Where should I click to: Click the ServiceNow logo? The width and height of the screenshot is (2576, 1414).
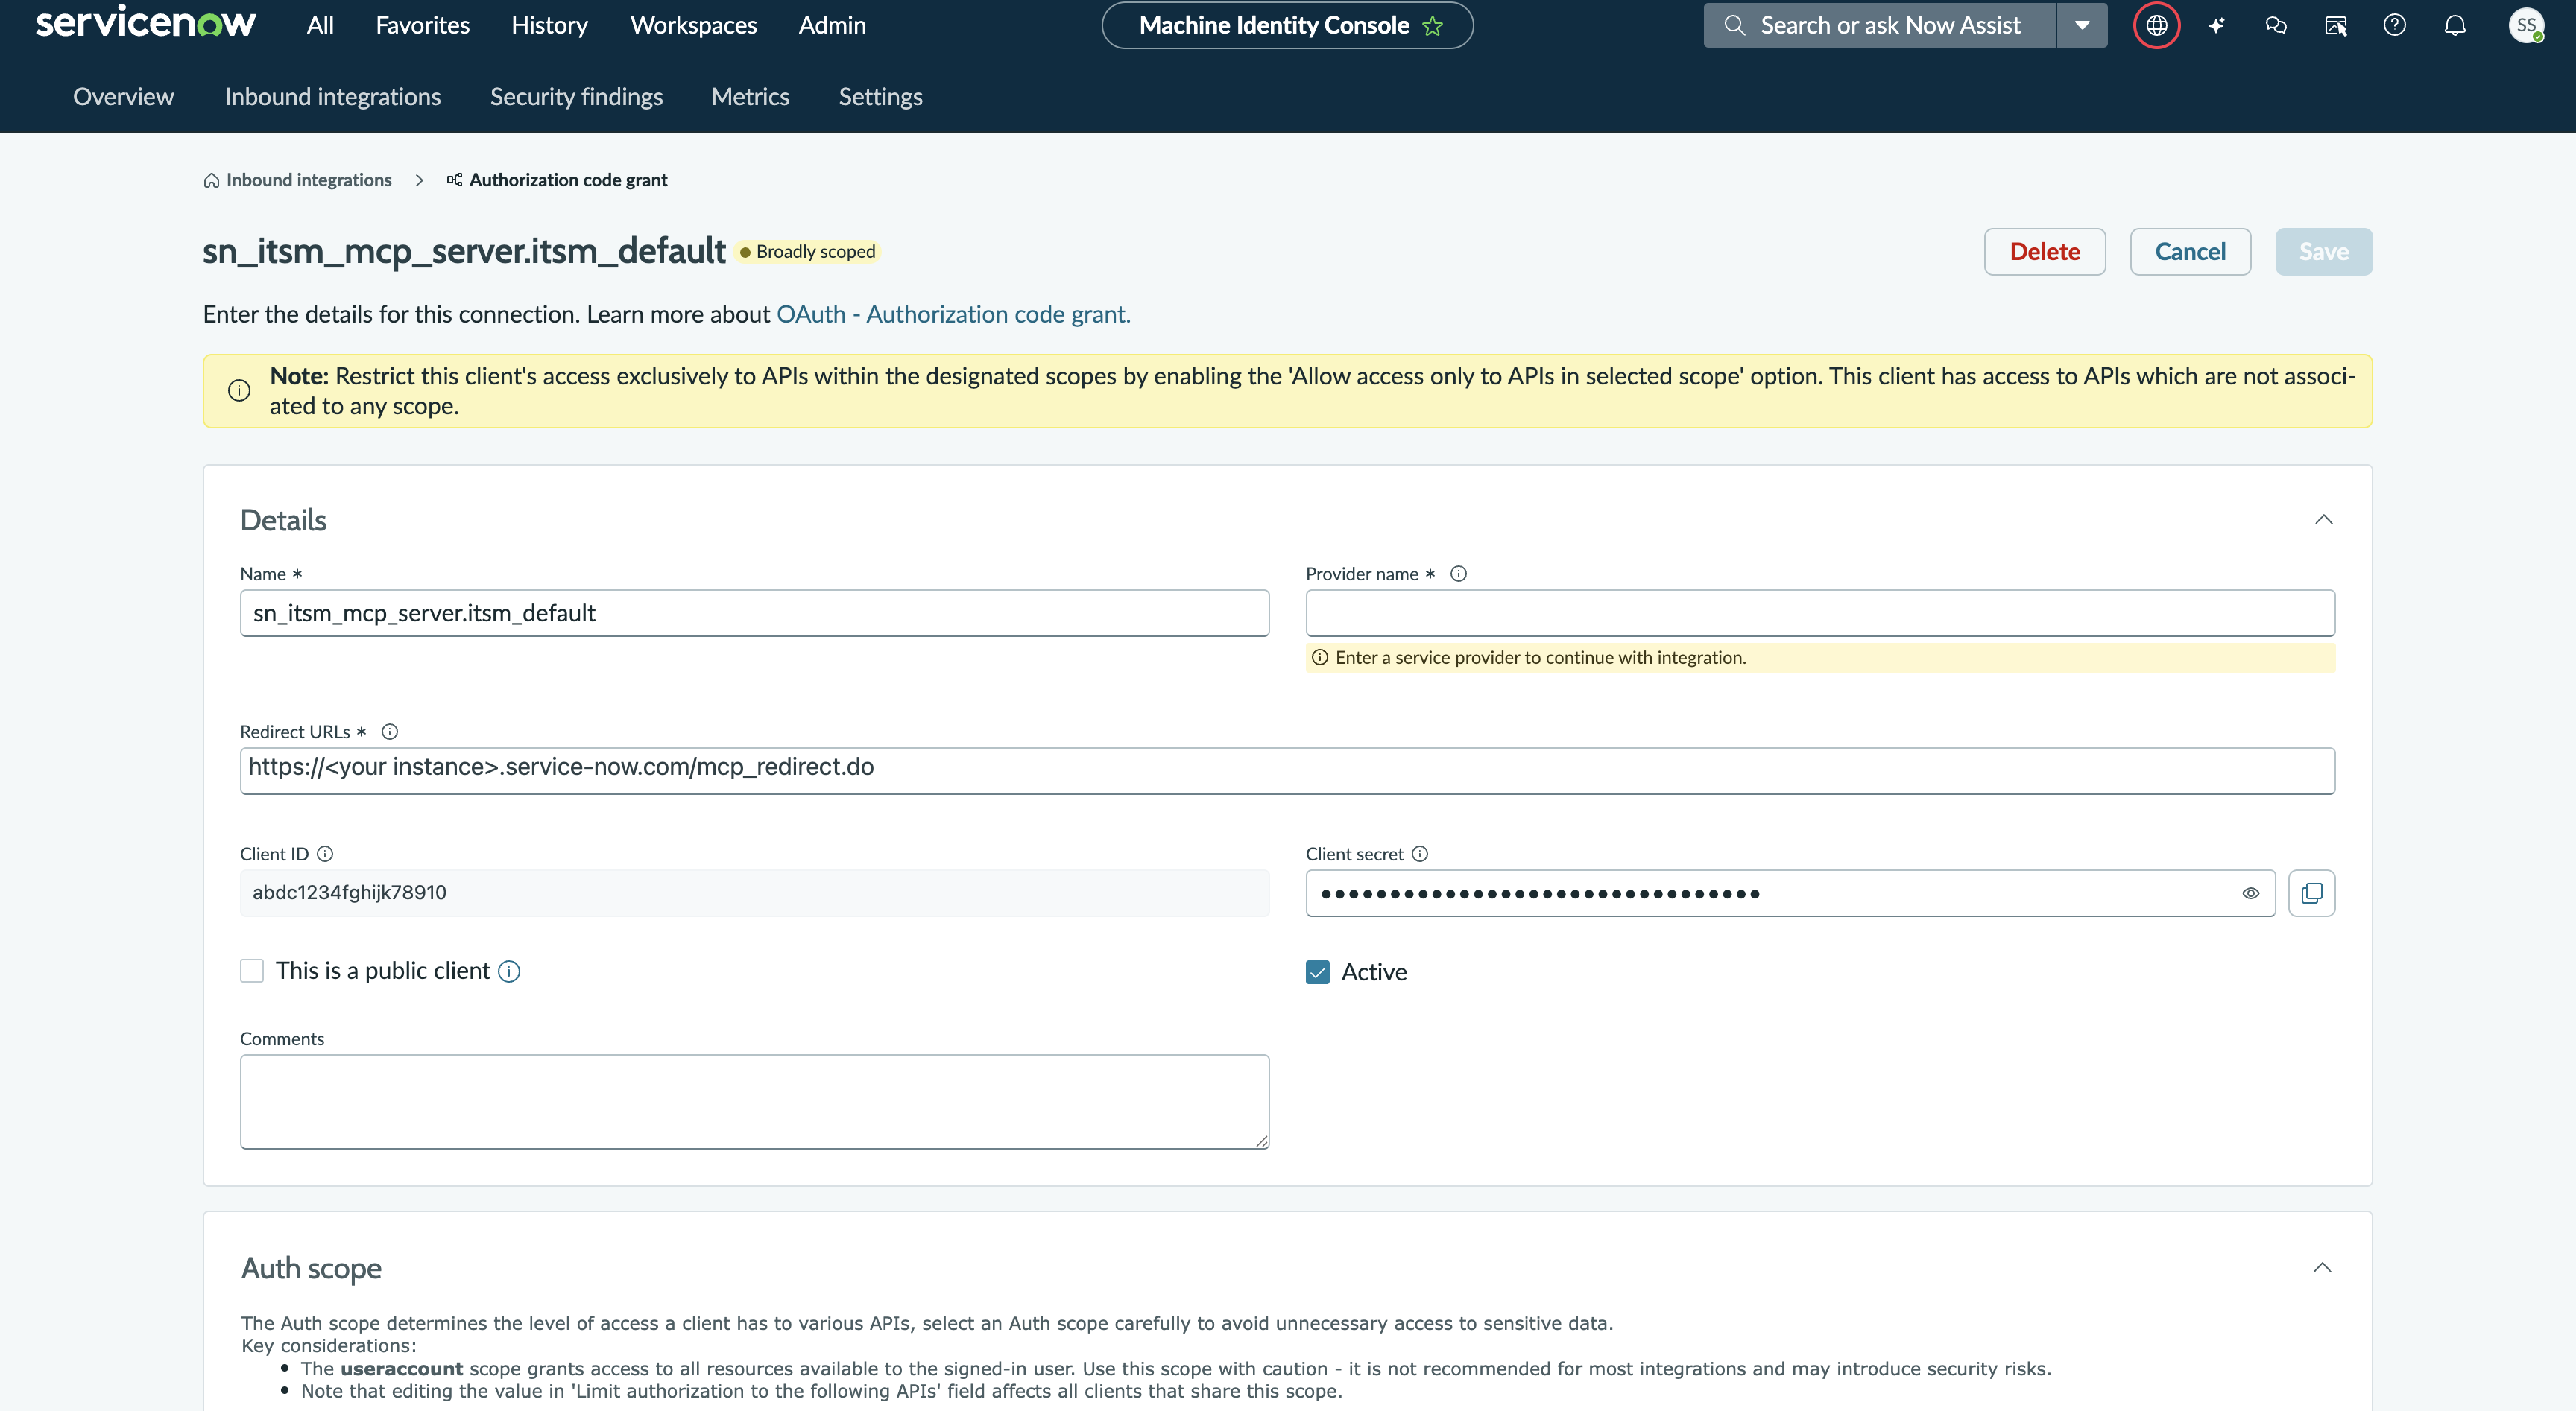146,22
